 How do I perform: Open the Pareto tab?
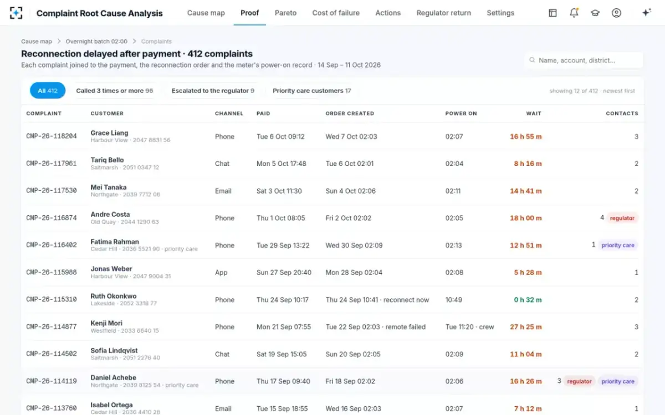285,13
